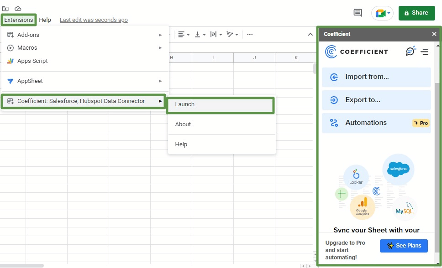Open the Add-ons submenu
The image size is (442, 268).
click(85, 35)
